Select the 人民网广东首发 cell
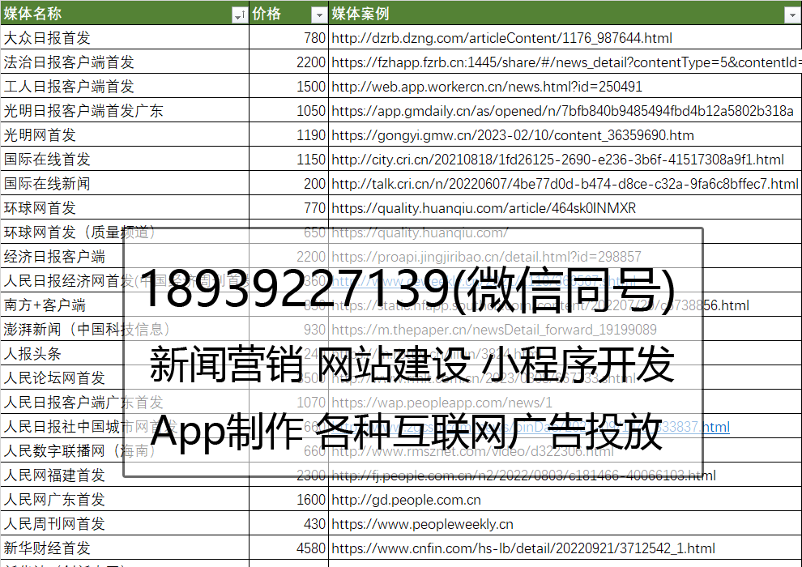This screenshot has height=567, width=802. coord(125,499)
